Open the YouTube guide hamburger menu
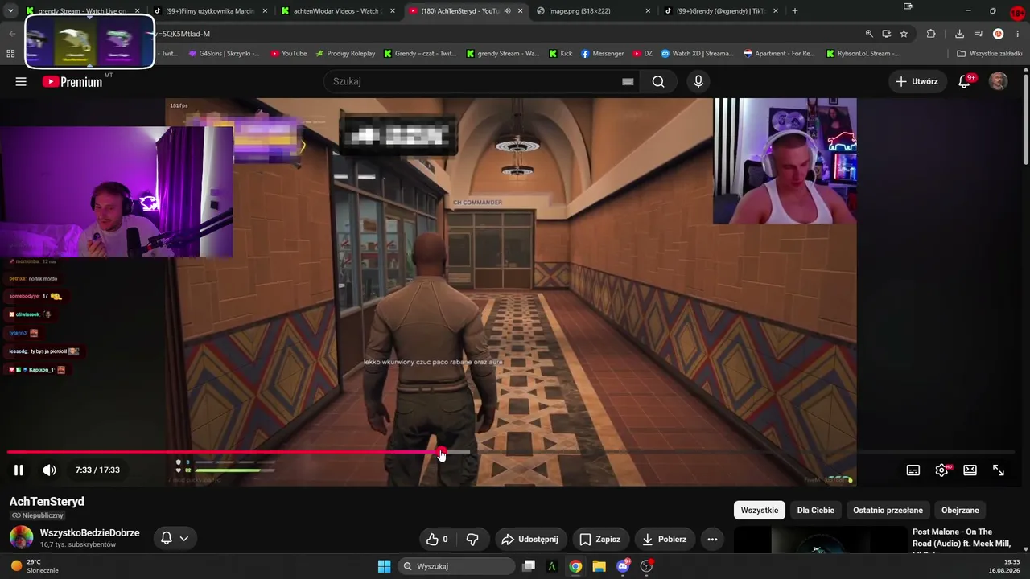The width and height of the screenshot is (1030, 579). (21, 81)
